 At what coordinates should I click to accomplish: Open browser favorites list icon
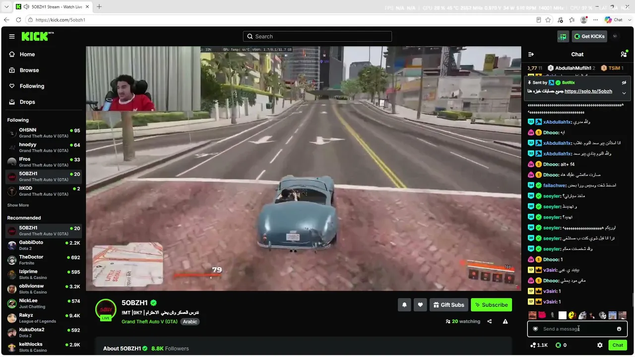tap(572, 20)
